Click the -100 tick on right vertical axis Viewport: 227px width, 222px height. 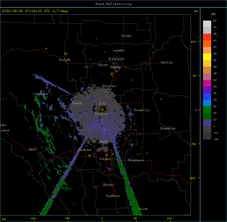(x=192, y=178)
